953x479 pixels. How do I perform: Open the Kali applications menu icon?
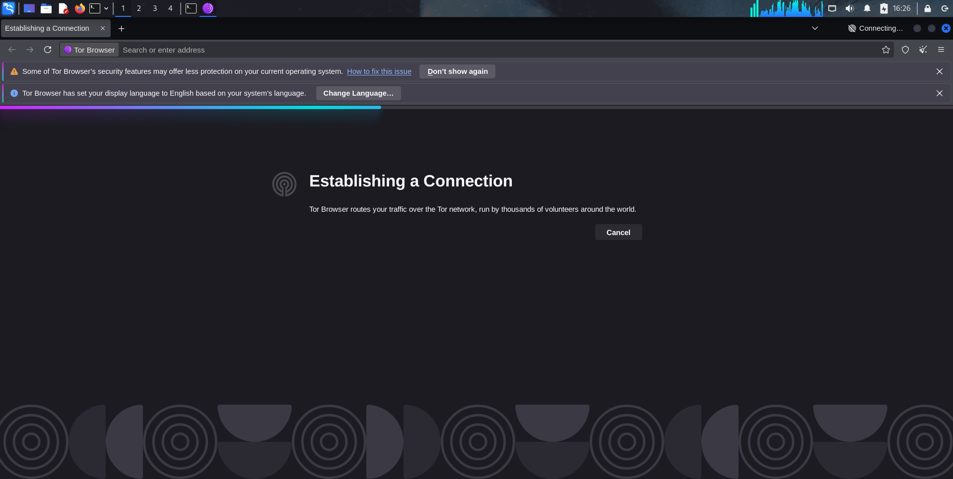(8, 8)
